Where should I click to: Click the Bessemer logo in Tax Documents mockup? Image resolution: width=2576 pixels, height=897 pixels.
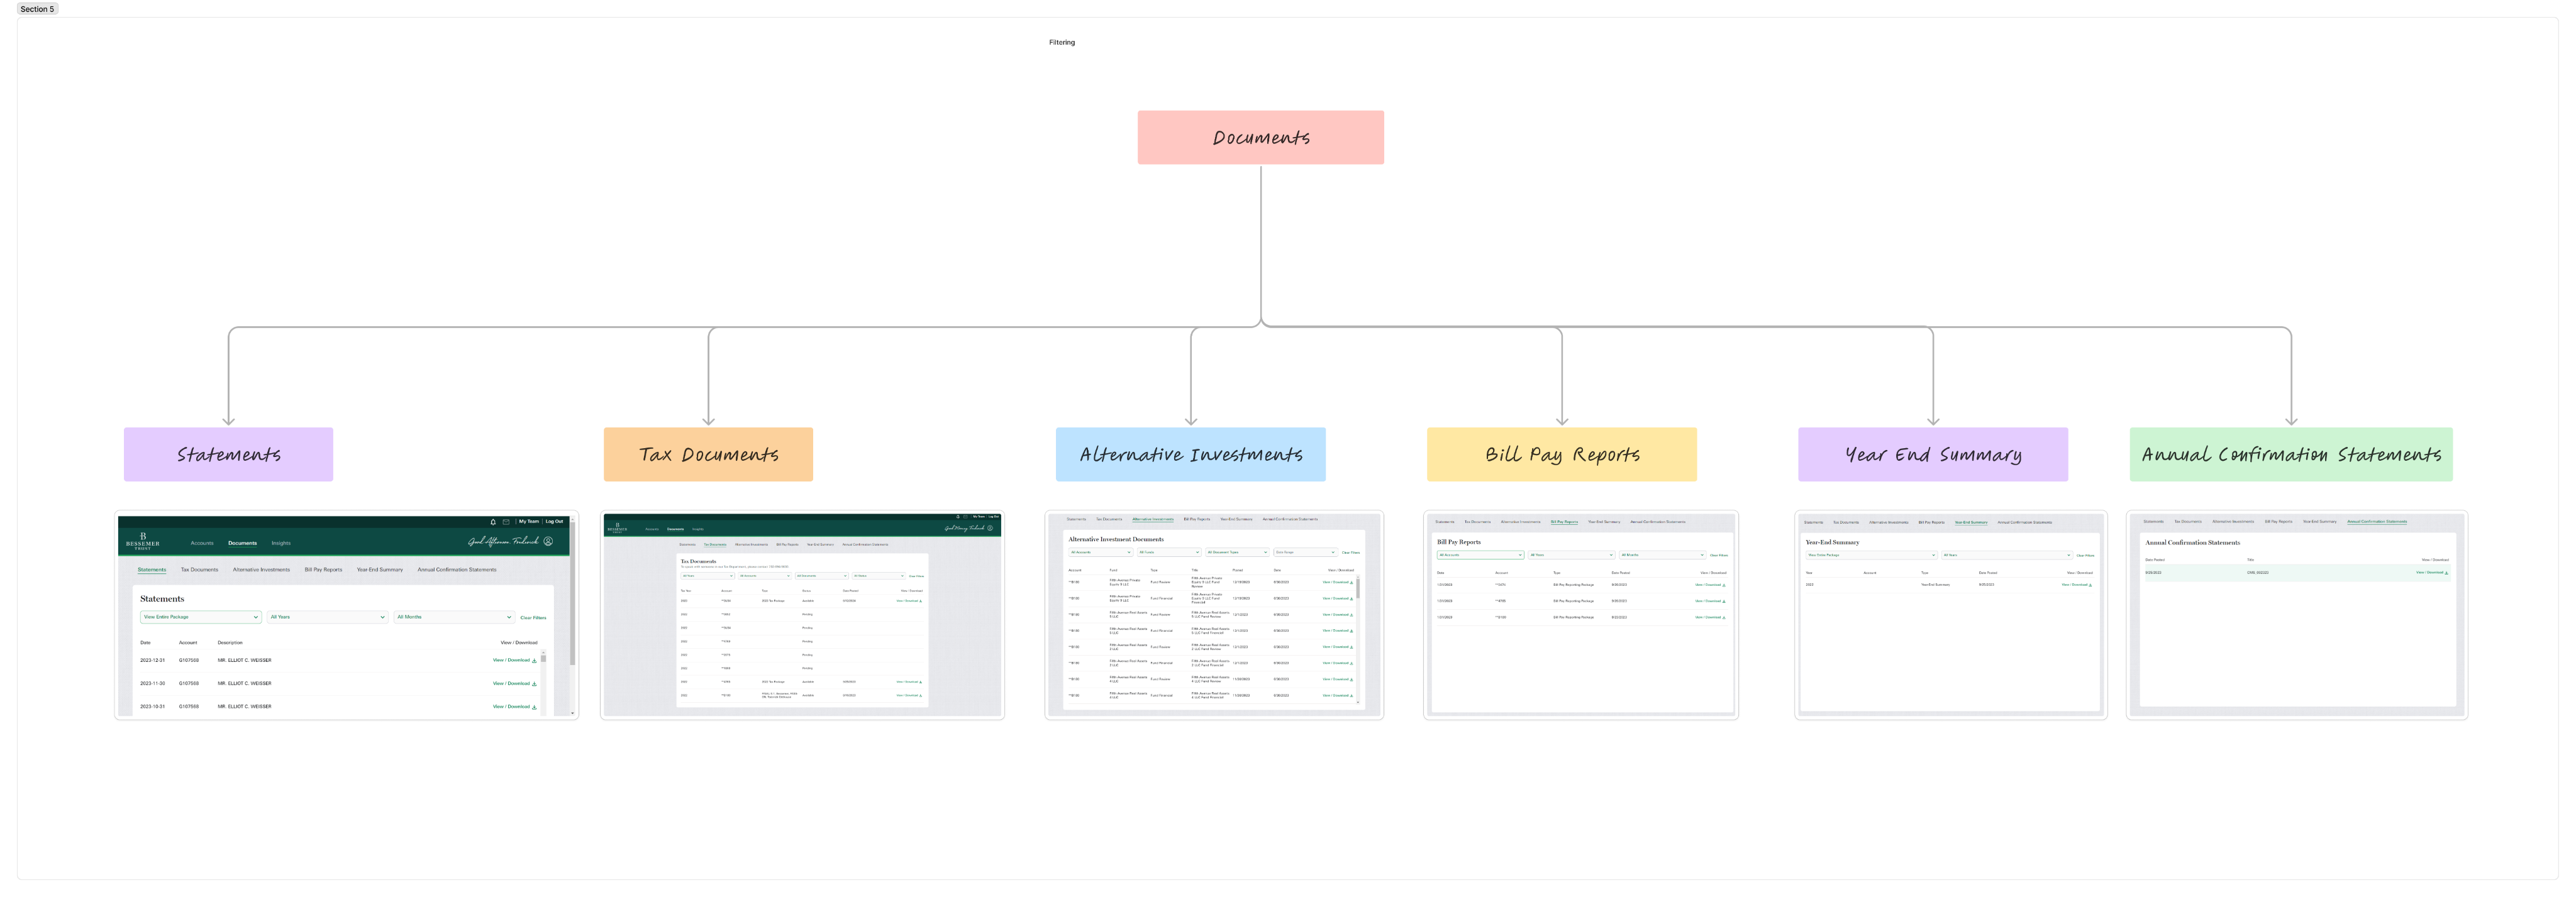[617, 527]
